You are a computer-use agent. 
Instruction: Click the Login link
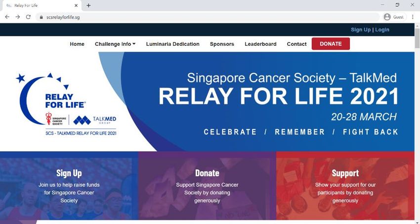coord(382,30)
